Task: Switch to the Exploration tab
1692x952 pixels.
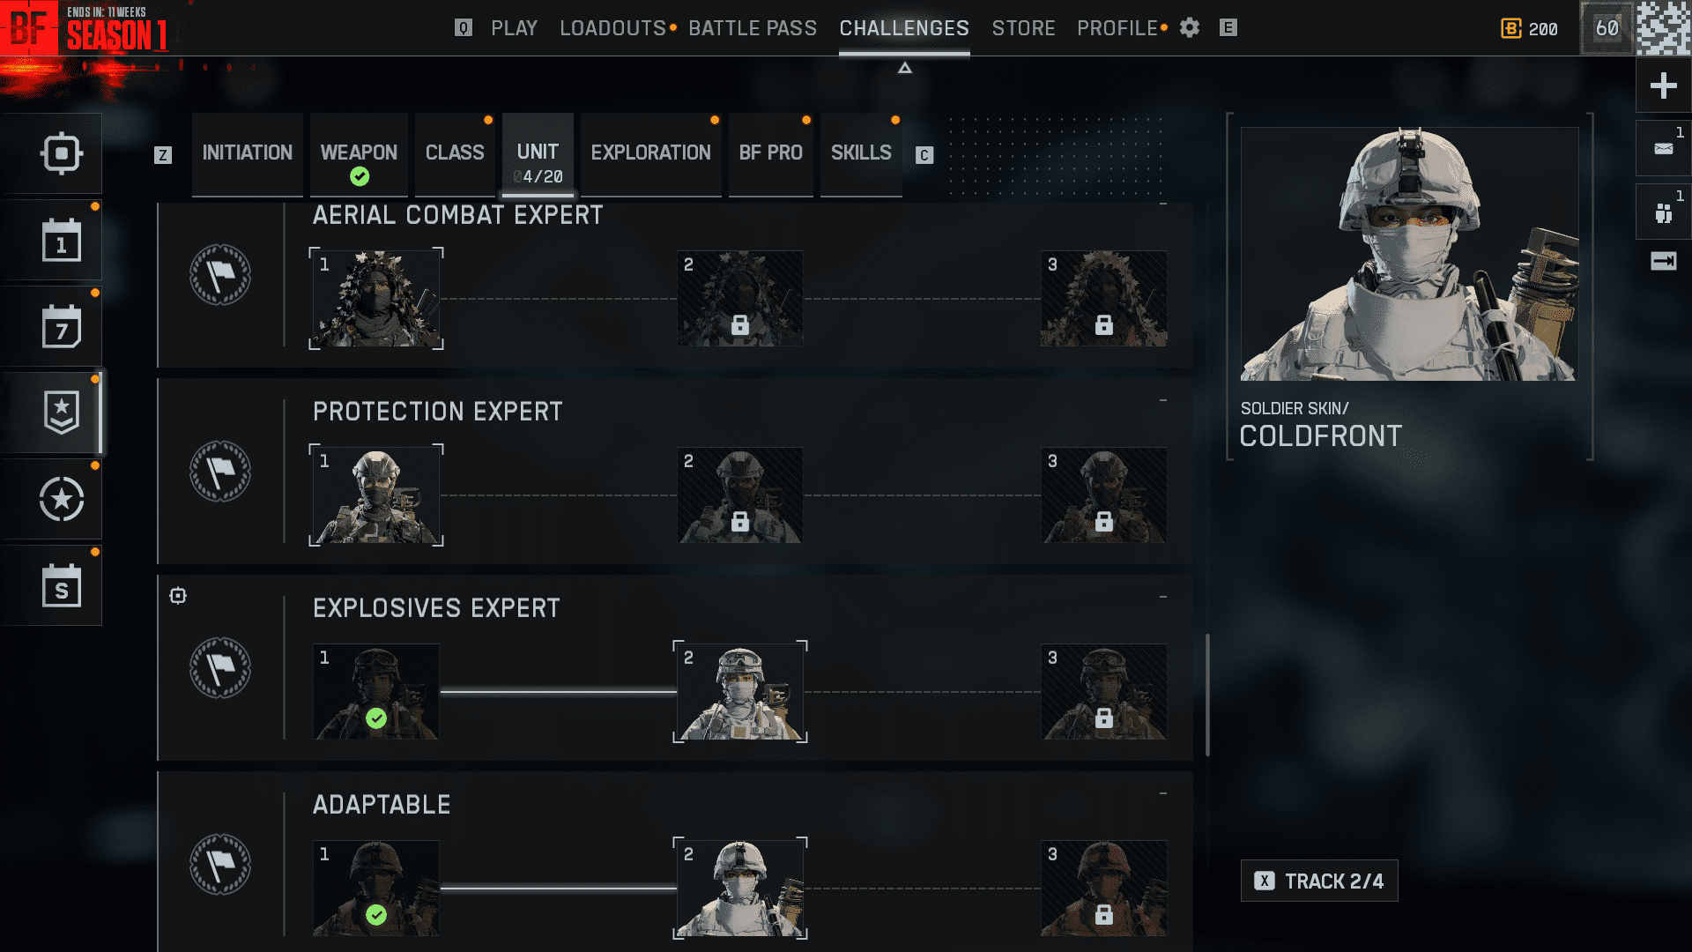Action: tap(650, 152)
